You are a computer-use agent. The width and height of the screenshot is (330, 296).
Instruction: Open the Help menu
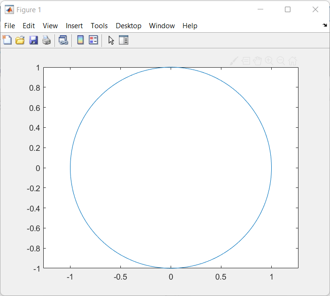(x=190, y=26)
